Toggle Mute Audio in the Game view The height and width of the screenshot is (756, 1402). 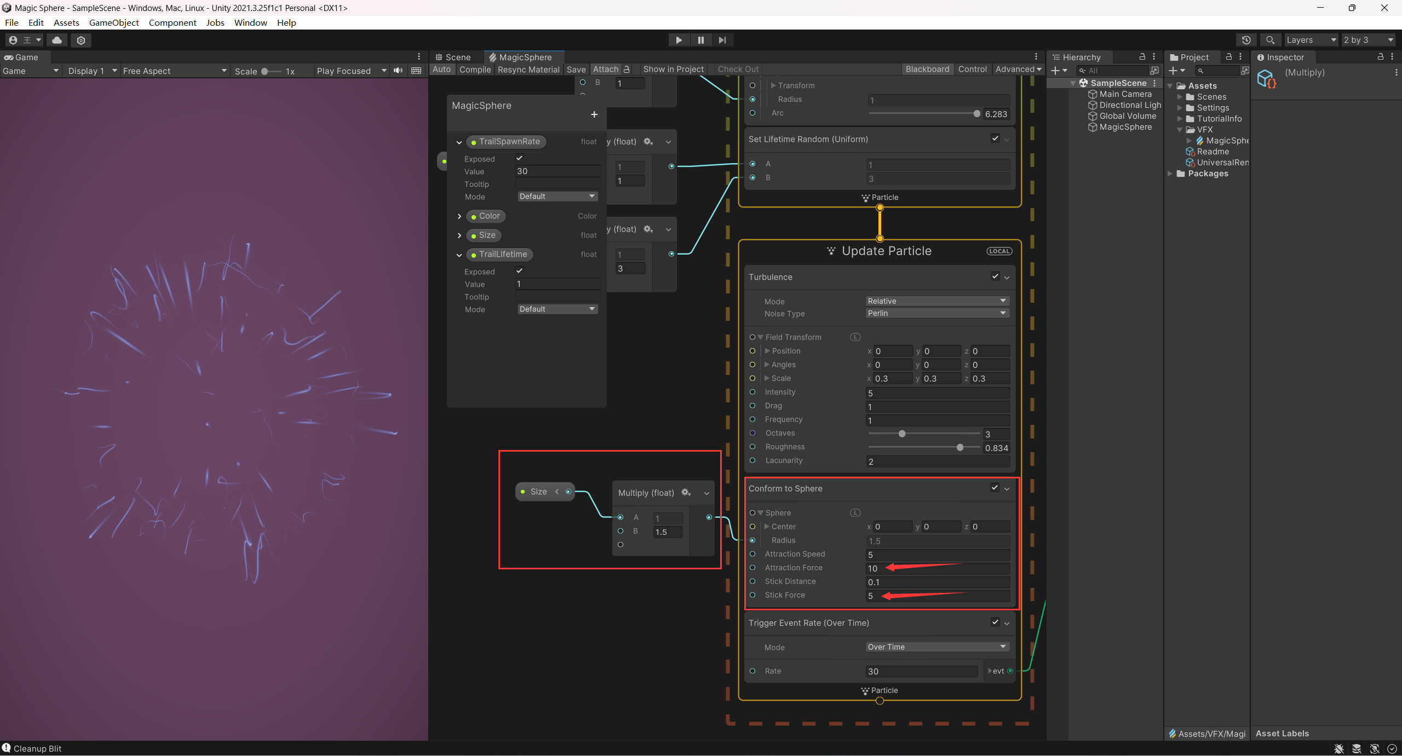coord(398,71)
